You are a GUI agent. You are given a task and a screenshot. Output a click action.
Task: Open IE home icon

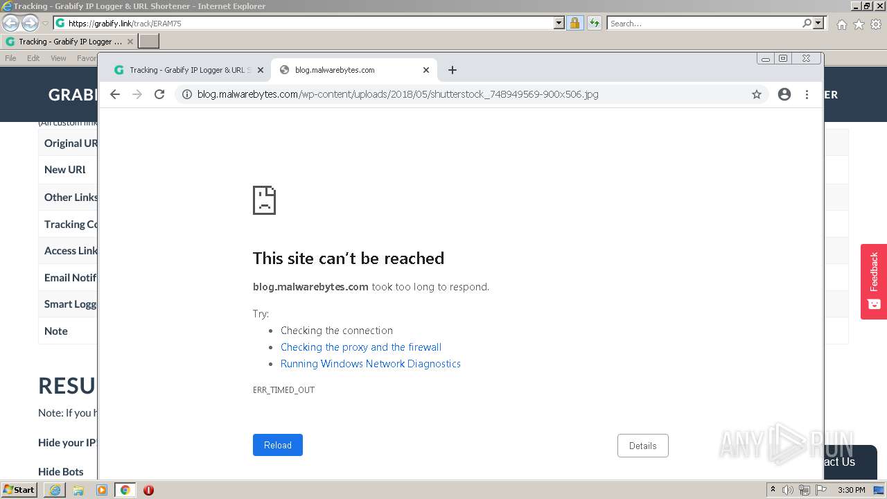pos(841,24)
